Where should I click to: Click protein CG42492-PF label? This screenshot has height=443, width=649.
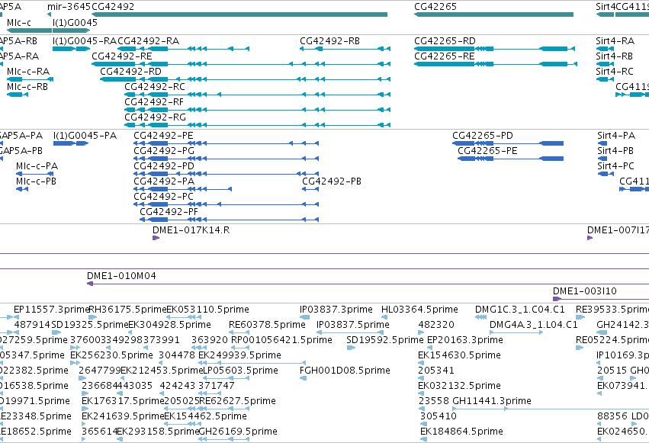pyautogui.click(x=169, y=212)
